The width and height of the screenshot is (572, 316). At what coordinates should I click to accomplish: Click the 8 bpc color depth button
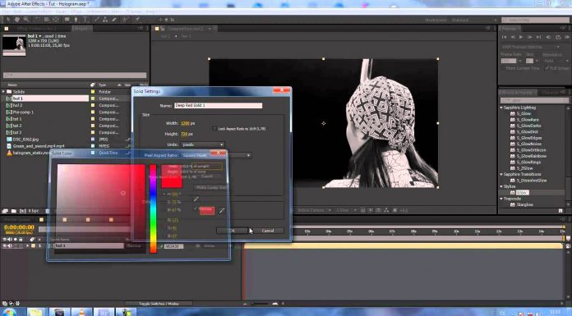pos(34,211)
